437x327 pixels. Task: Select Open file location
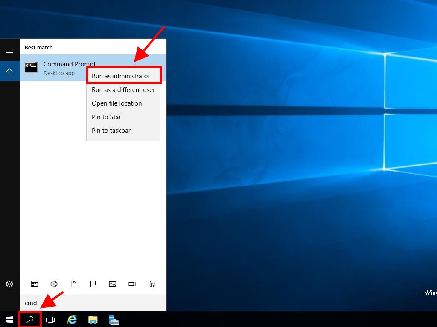pos(117,103)
